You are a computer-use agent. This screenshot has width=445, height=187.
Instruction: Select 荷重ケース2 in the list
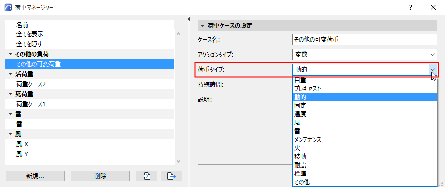click(90, 84)
